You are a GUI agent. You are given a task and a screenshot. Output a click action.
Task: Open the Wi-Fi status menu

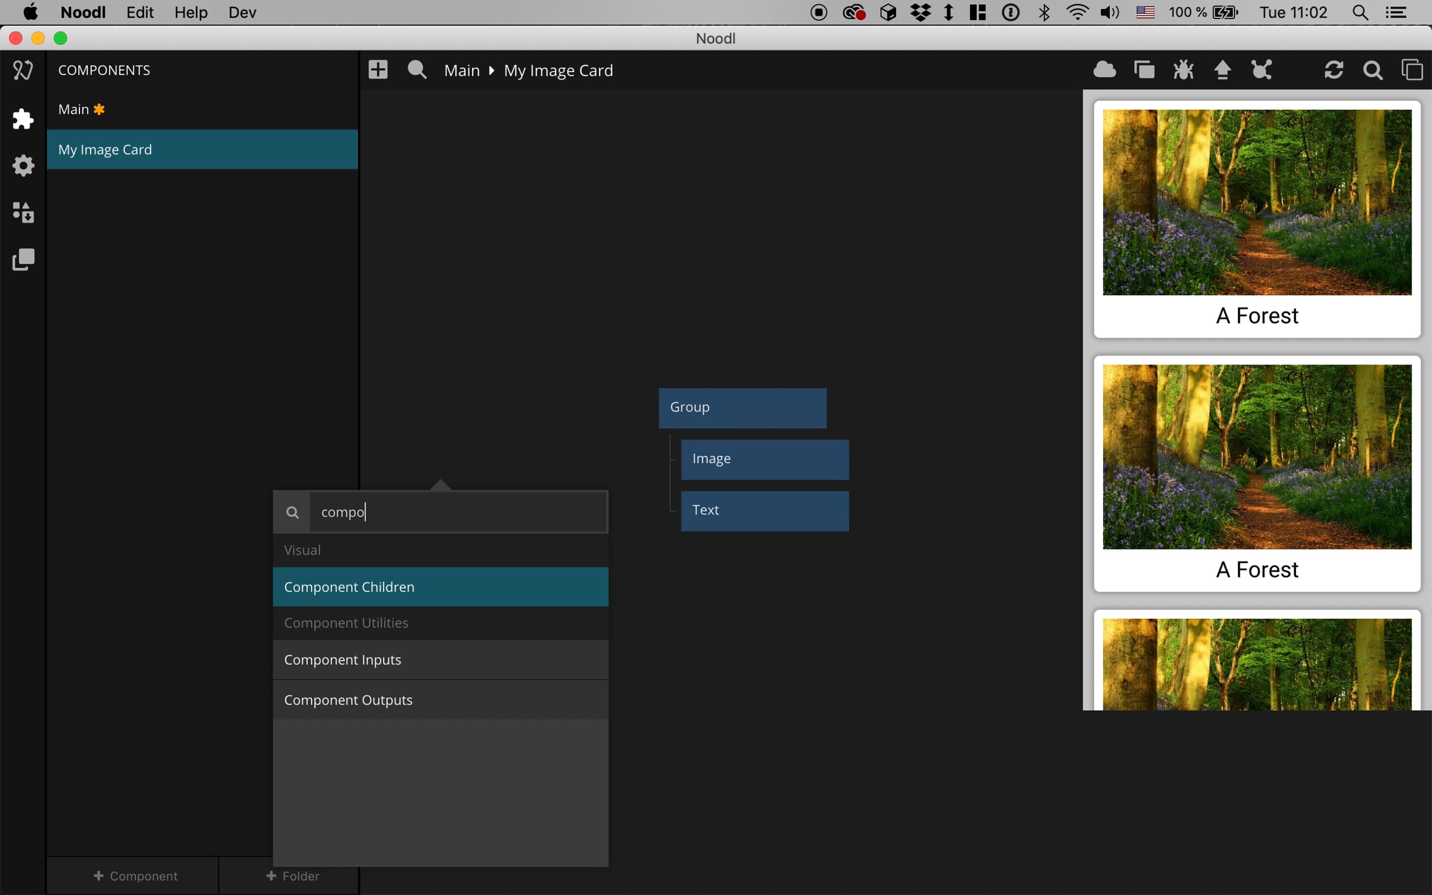[x=1077, y=12]
